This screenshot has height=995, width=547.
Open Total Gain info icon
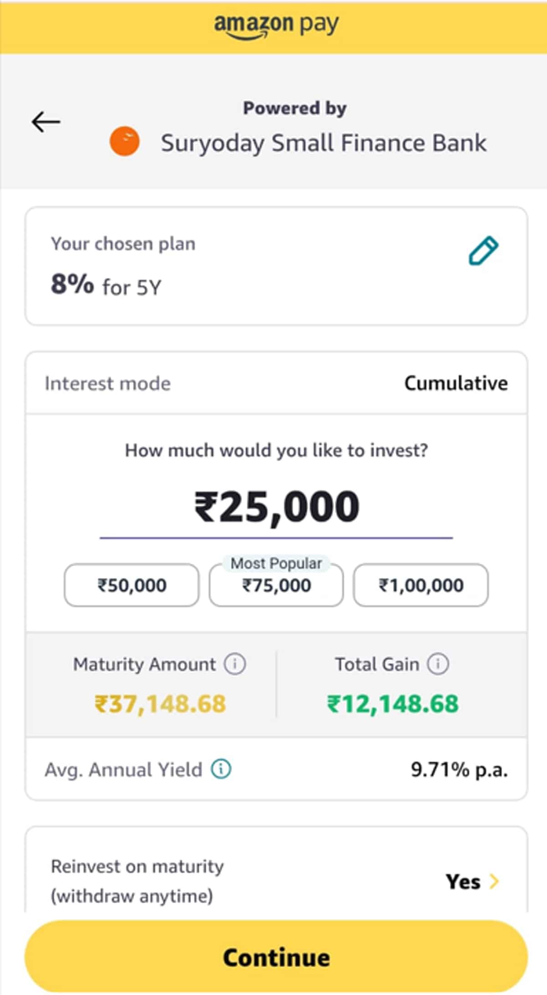point(438,664)
